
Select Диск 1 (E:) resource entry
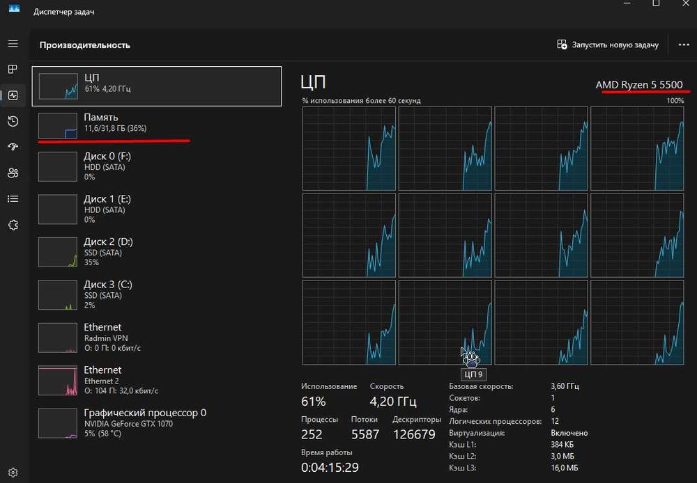coord(156,209)
